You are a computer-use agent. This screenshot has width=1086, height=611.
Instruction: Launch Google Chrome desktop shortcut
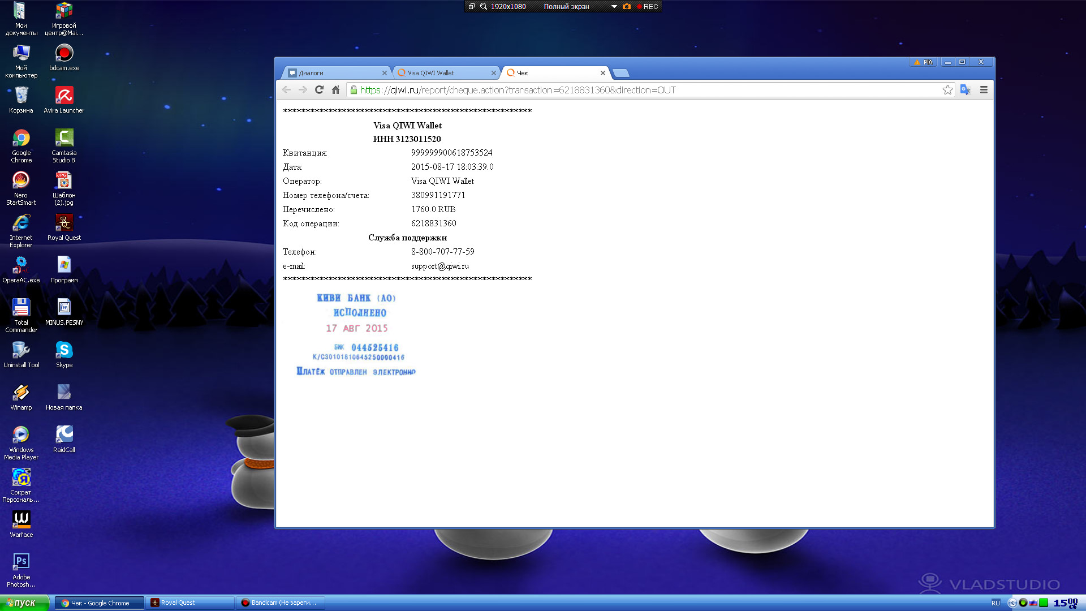click(x=21, y=146)
